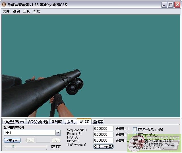This screenshot has height=153, width=182.
Task: Click the 起點Y input field
Action: coord(103,135)
